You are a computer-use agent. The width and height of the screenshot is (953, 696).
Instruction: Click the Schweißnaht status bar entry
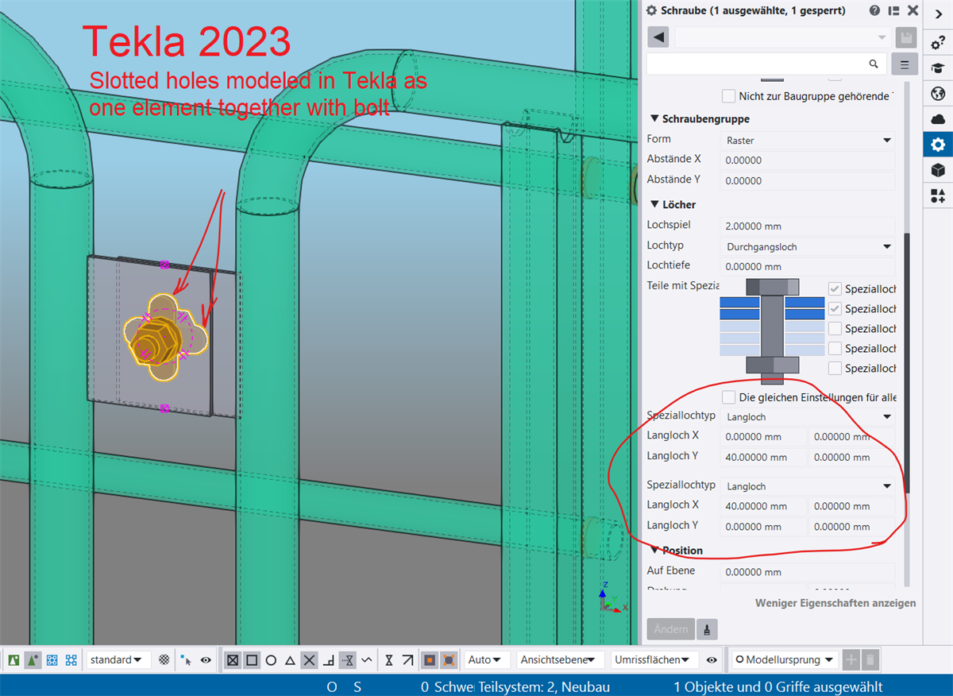(x=453, y=686)
